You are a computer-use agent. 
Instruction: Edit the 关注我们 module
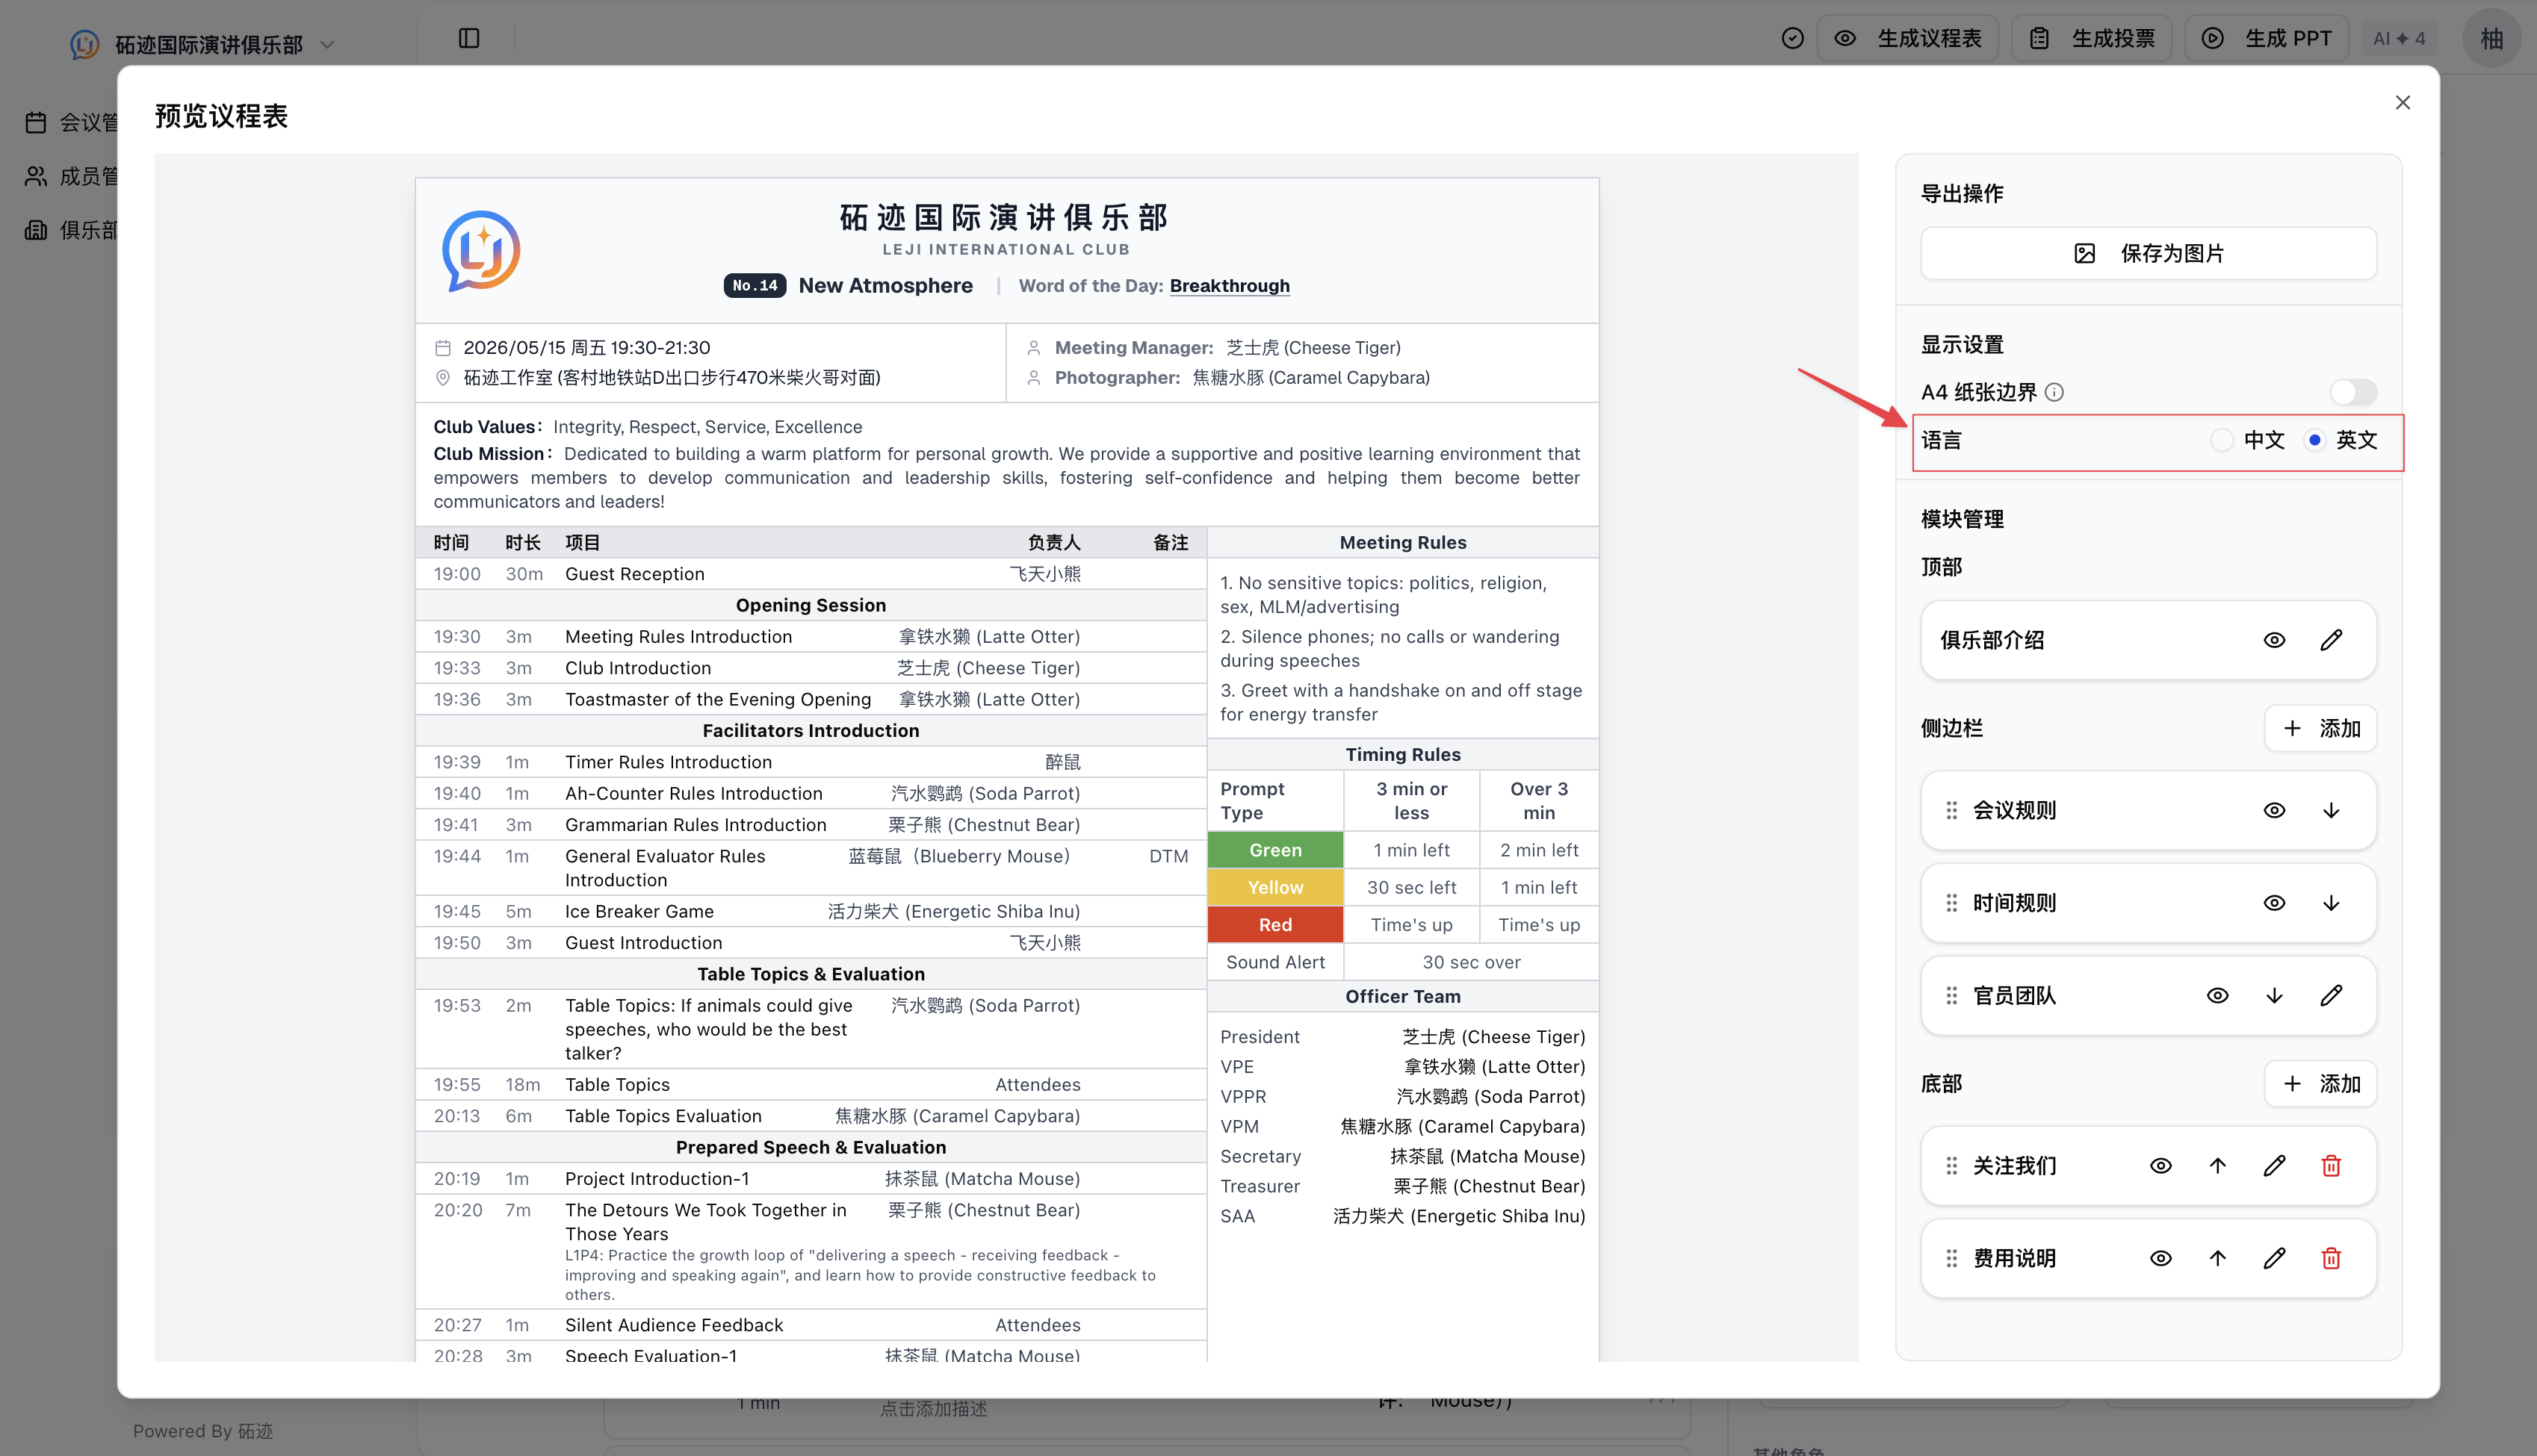pos(2274,1166)
